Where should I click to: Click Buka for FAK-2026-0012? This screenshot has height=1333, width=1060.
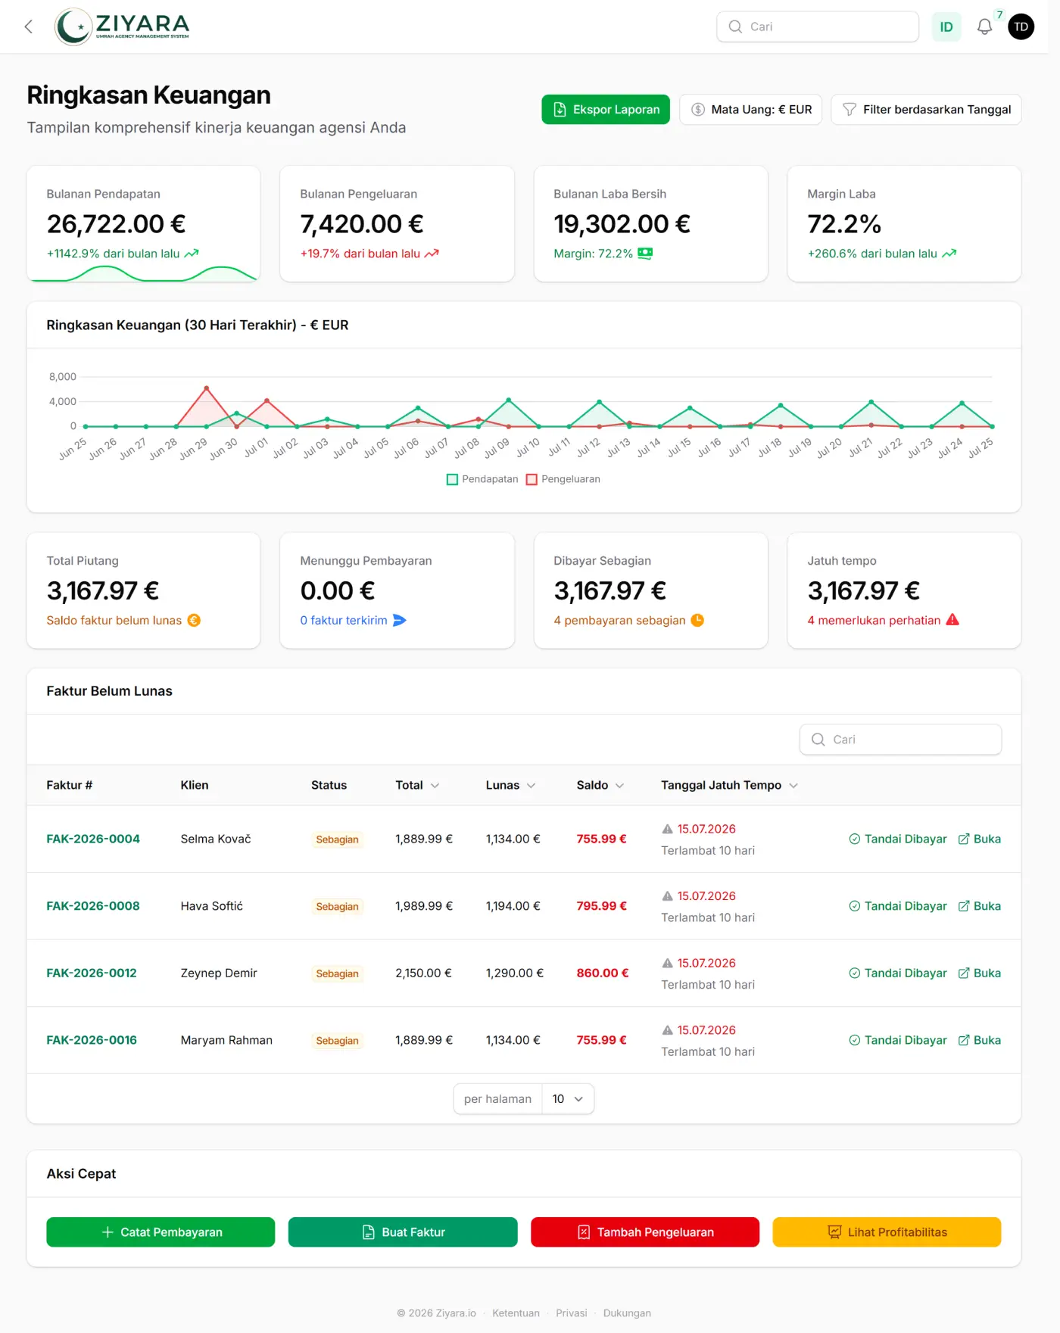tap(980, 973)
